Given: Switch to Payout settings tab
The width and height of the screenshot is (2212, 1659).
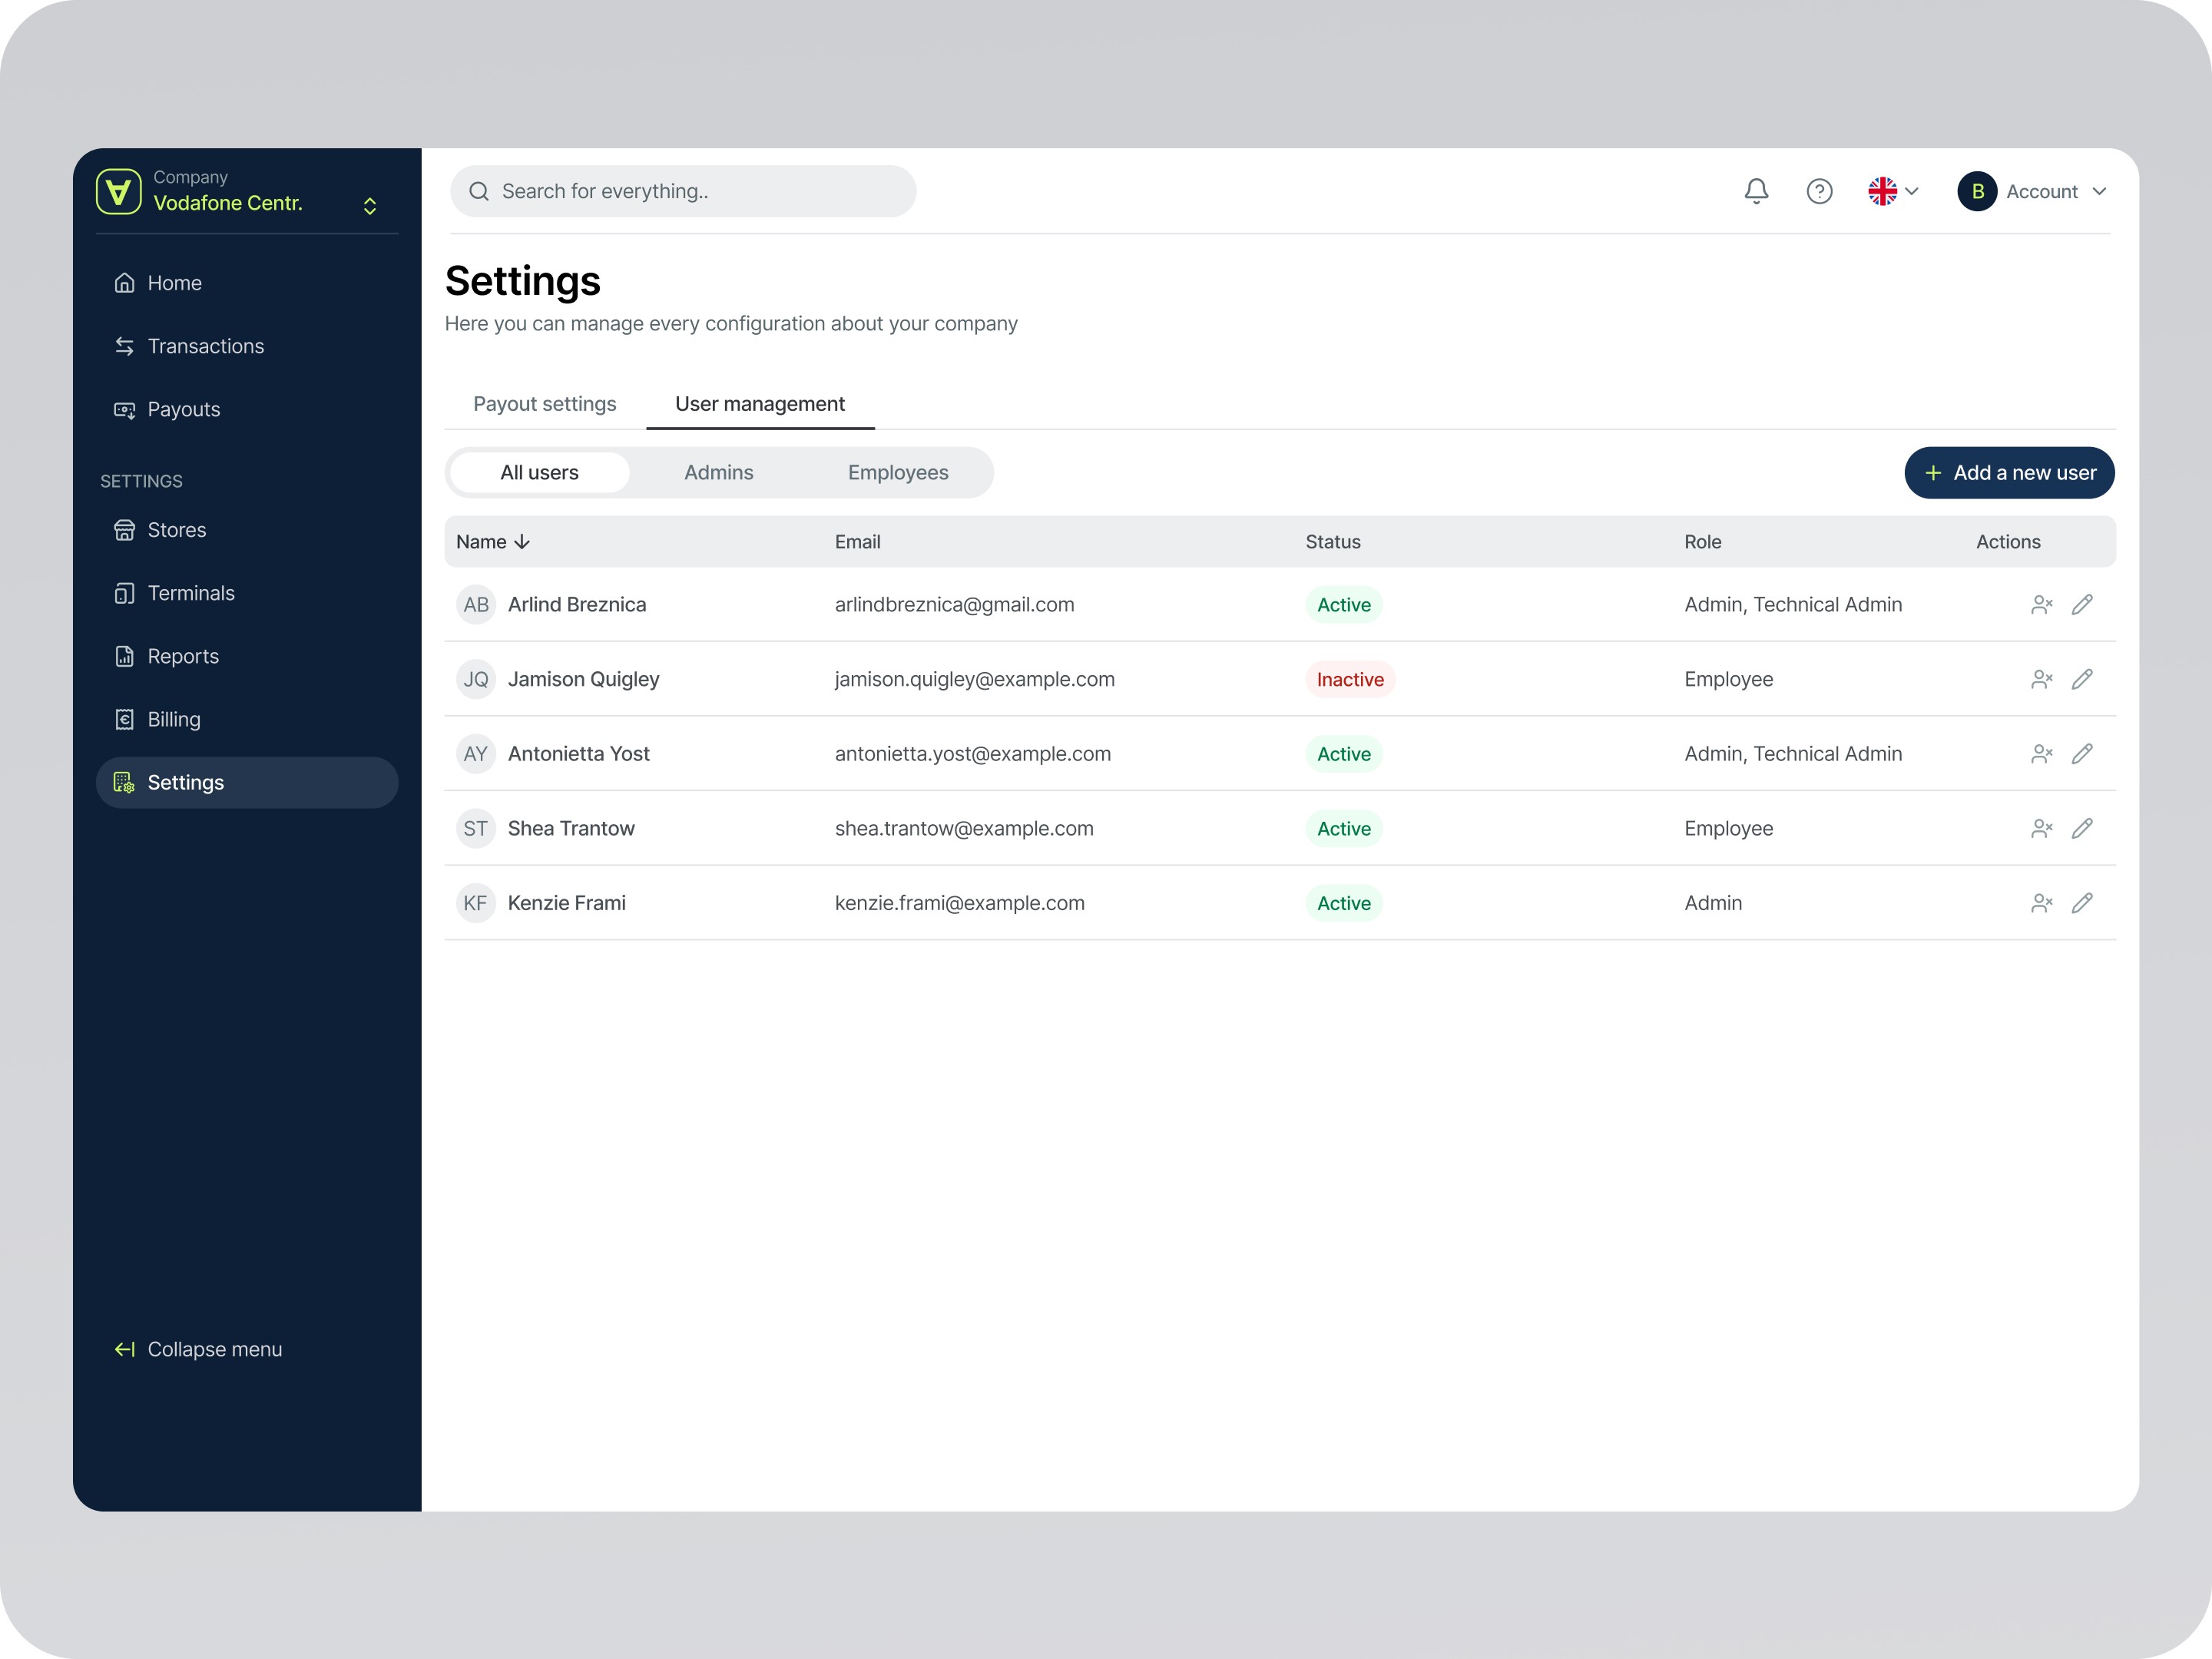Looking at the screenshot, I should point(544,404).
